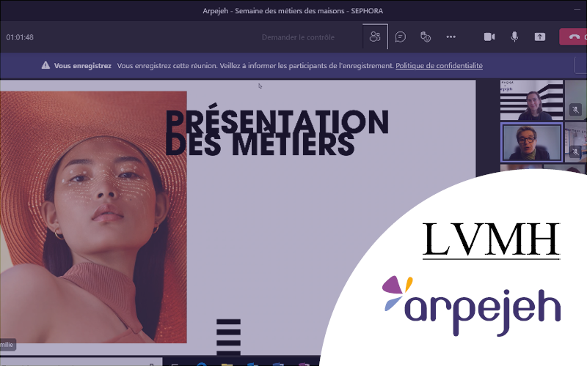Select the top participant video with striped background

click(531, 100)
